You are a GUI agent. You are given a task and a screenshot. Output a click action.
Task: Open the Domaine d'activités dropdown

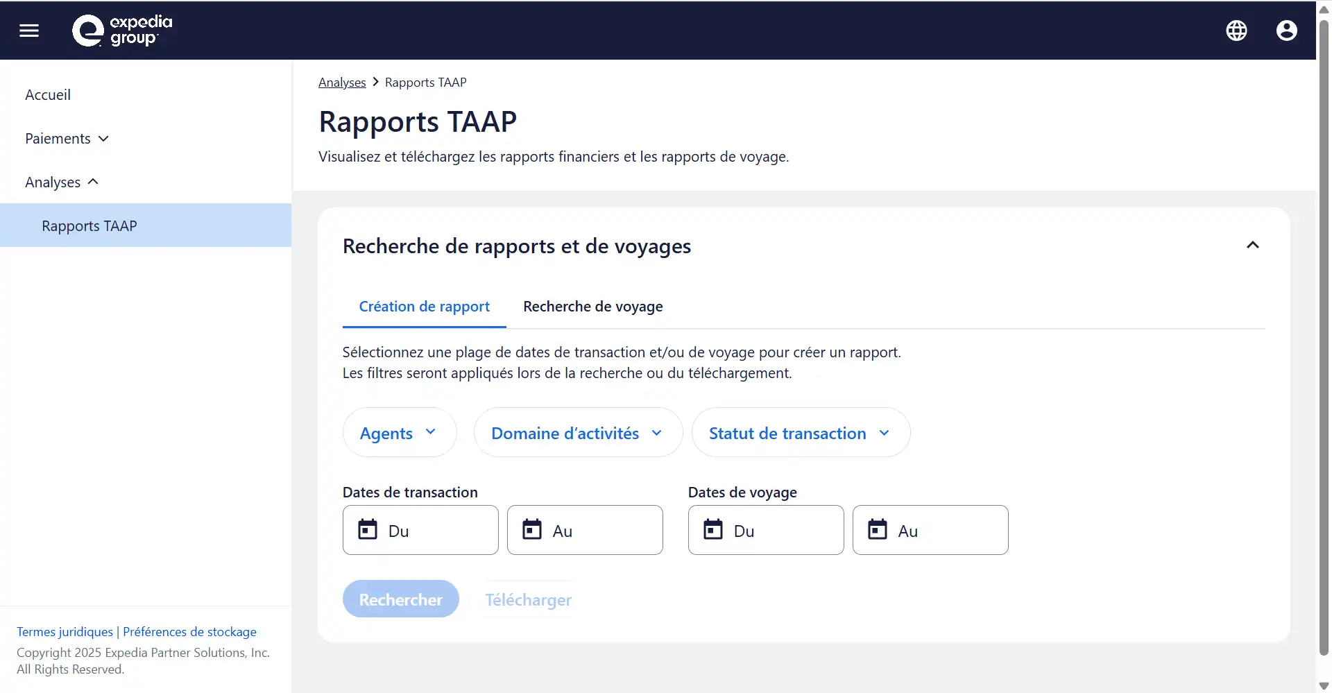point(577,433)
